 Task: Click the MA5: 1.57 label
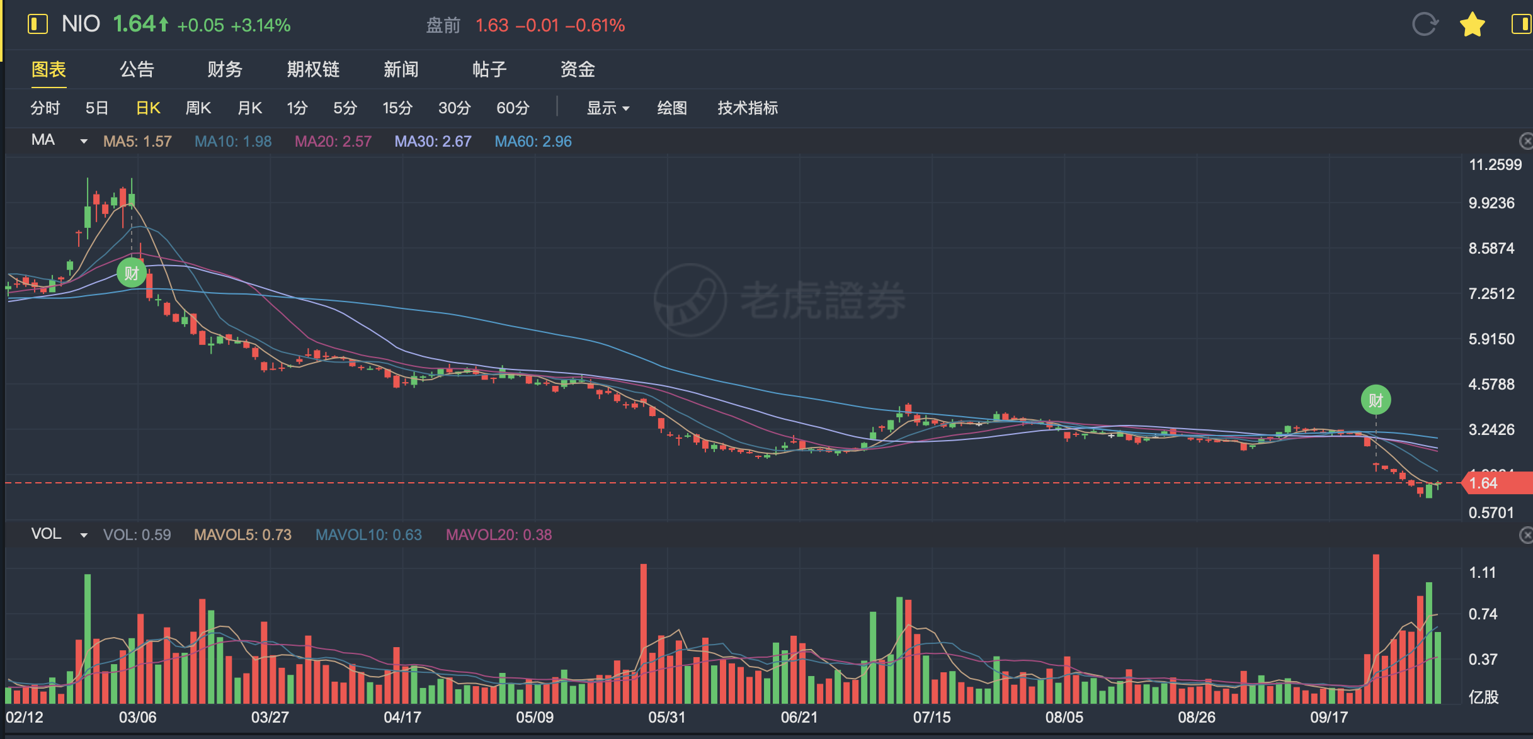[137, 142]
